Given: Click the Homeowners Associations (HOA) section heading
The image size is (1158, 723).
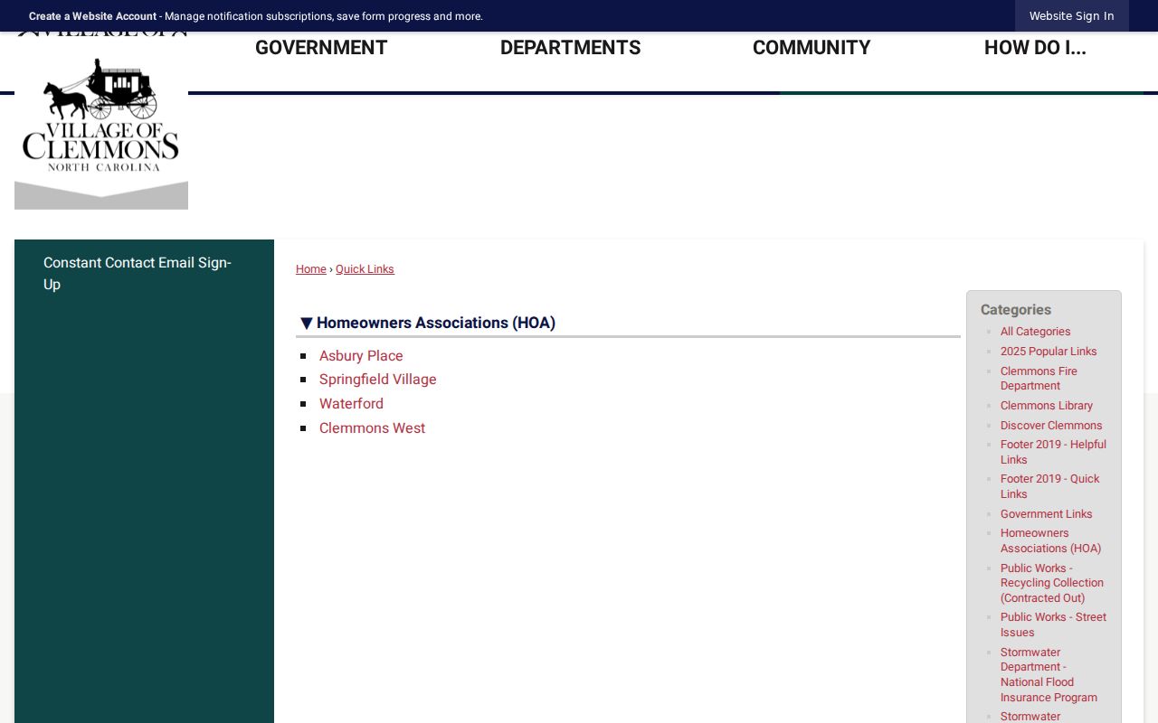Looking at the screenshot, I should (436, 324).
